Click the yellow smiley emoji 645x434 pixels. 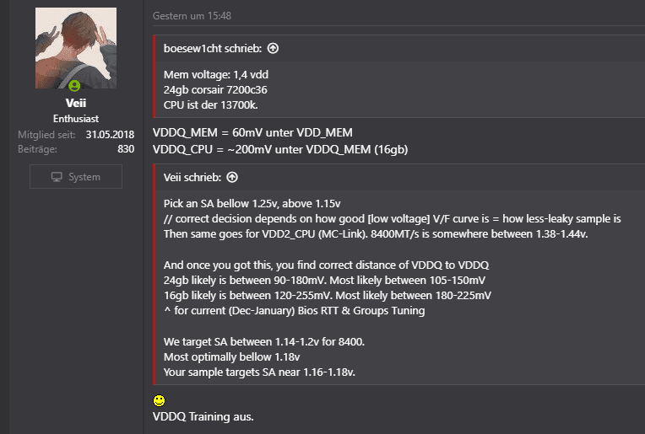pos(160,400)
